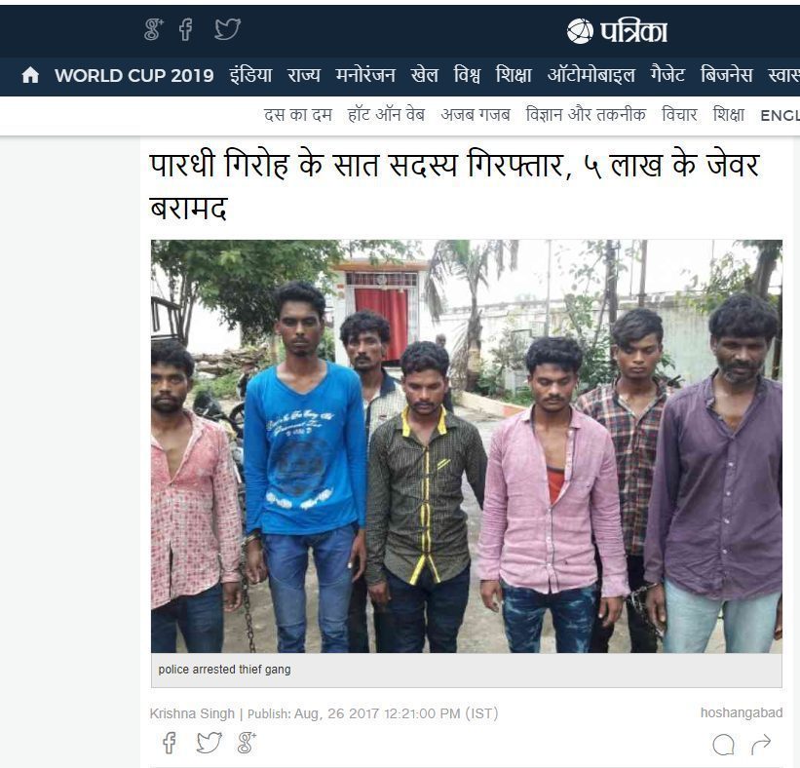Image resolution: width=800 pixels, height=768 pixels.
Task: Go to the home icon in navbar
Action: (x=30, y=75)
